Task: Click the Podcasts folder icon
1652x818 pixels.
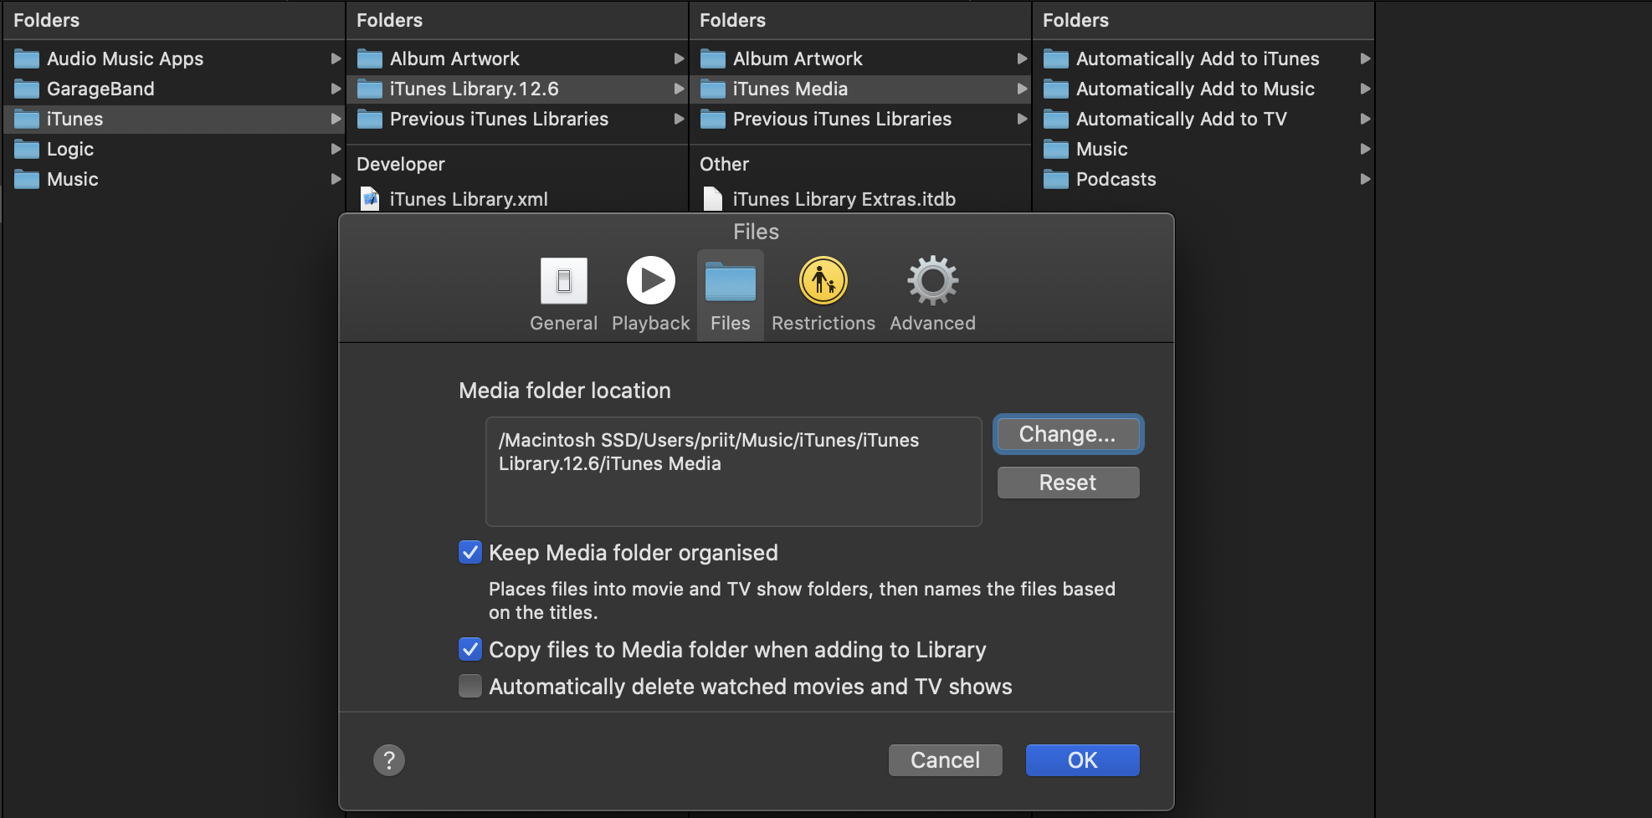Action: click(x=1056, y=179)
